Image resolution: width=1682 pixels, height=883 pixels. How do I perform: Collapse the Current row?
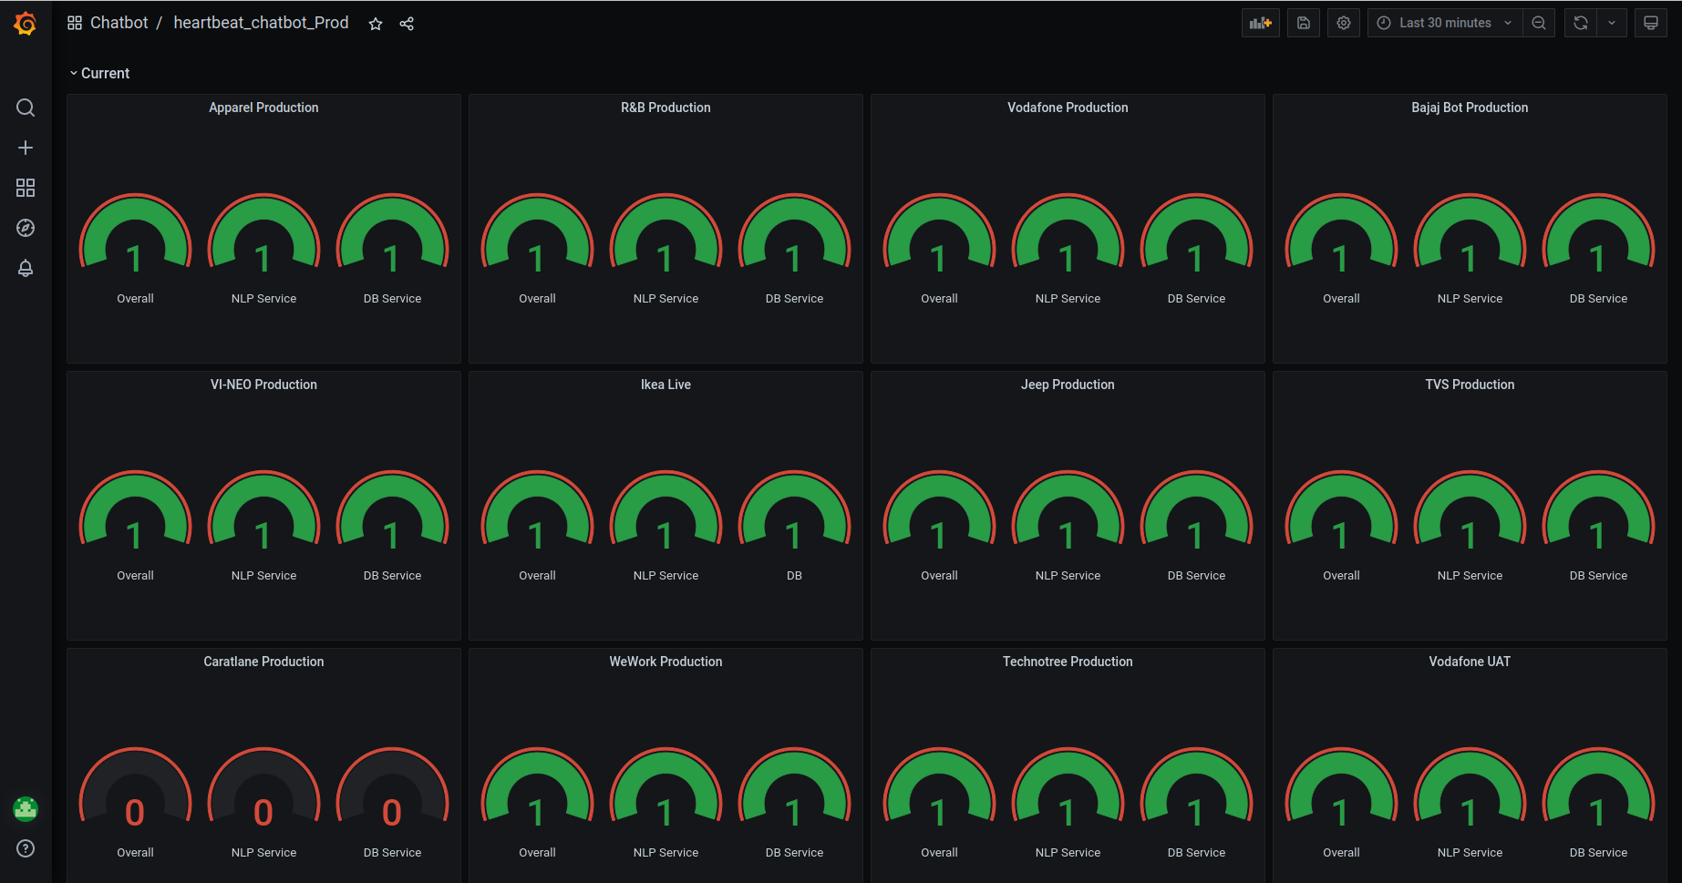pyautogui.click(x=100, y=73)
